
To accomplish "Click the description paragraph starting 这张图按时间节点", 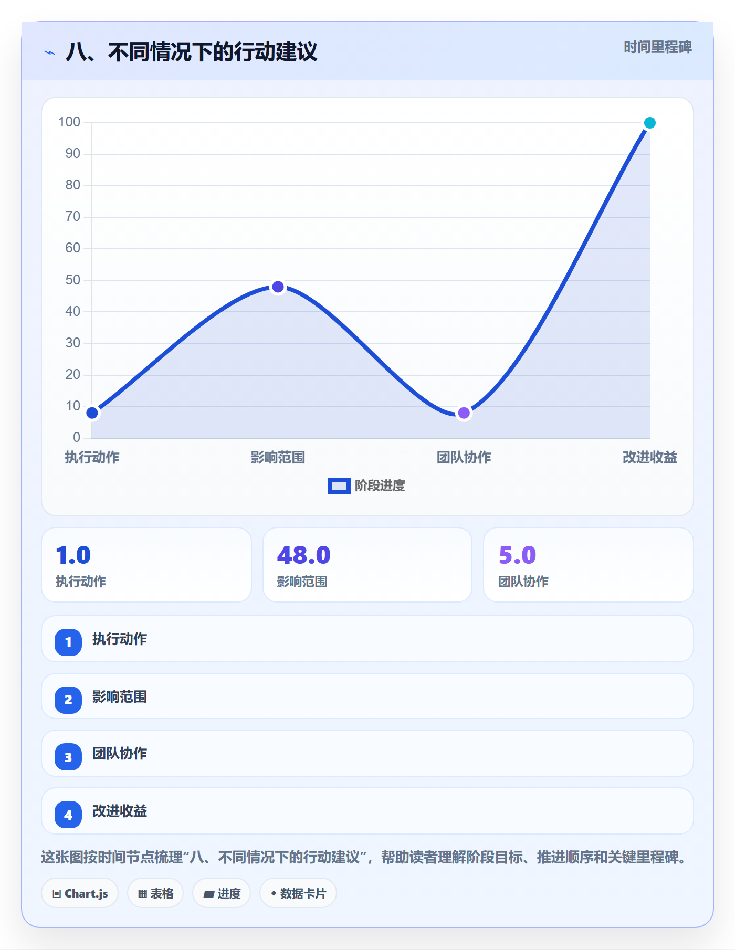I will pos(364,858).
